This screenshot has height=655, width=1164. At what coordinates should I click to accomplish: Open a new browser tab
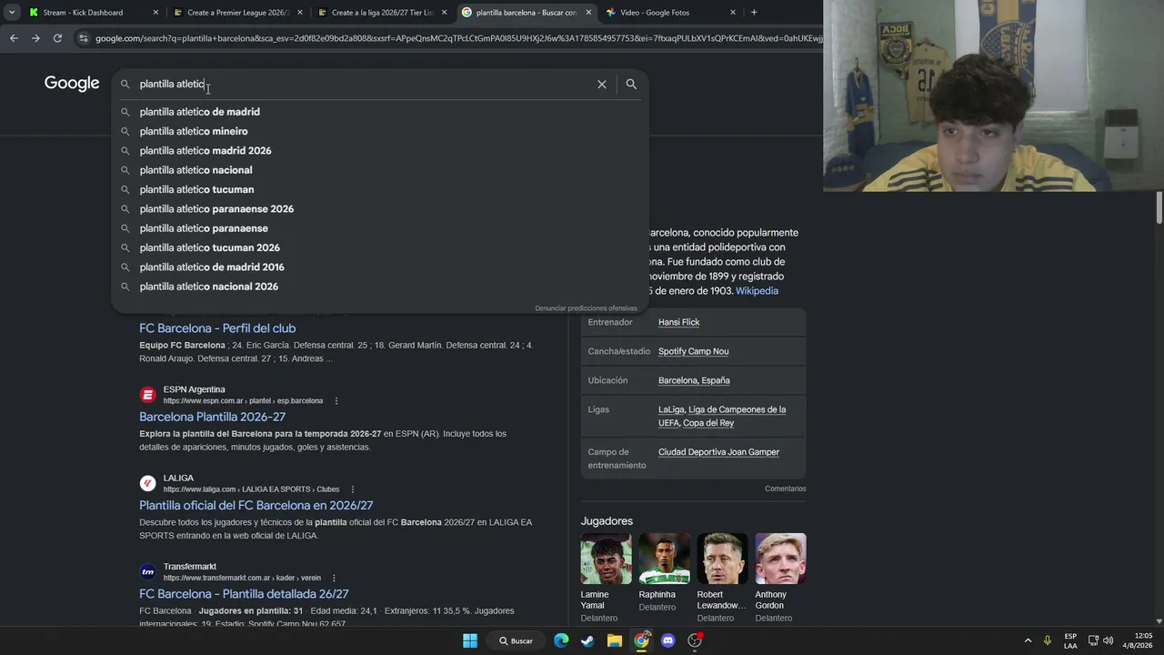(x=754, y=13)
